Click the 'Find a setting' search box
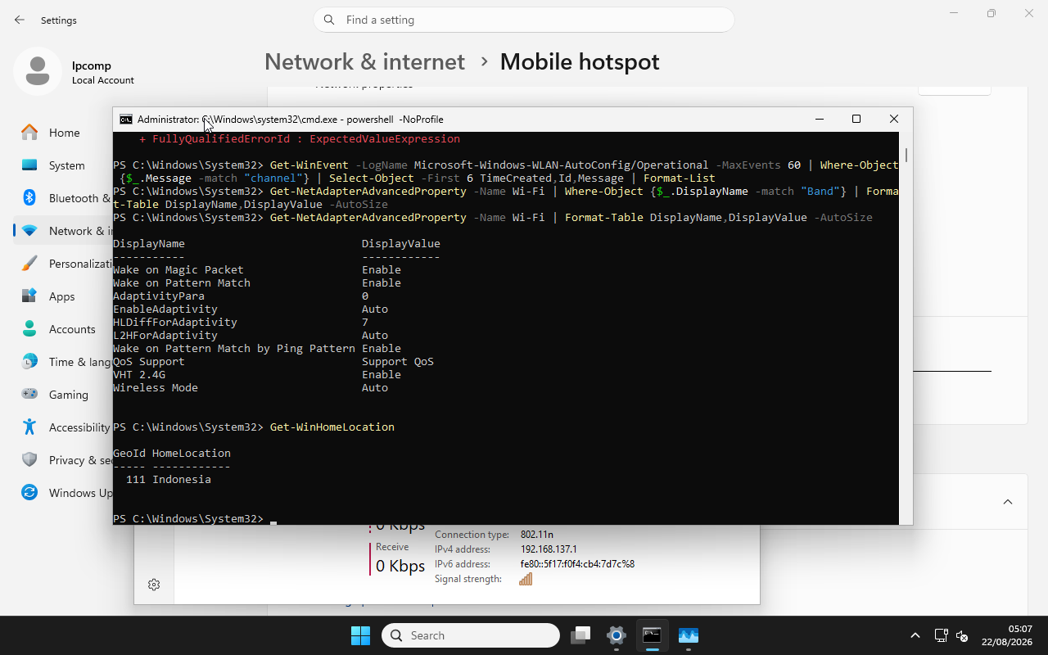 pyautogui.click(x=524, y=20)
